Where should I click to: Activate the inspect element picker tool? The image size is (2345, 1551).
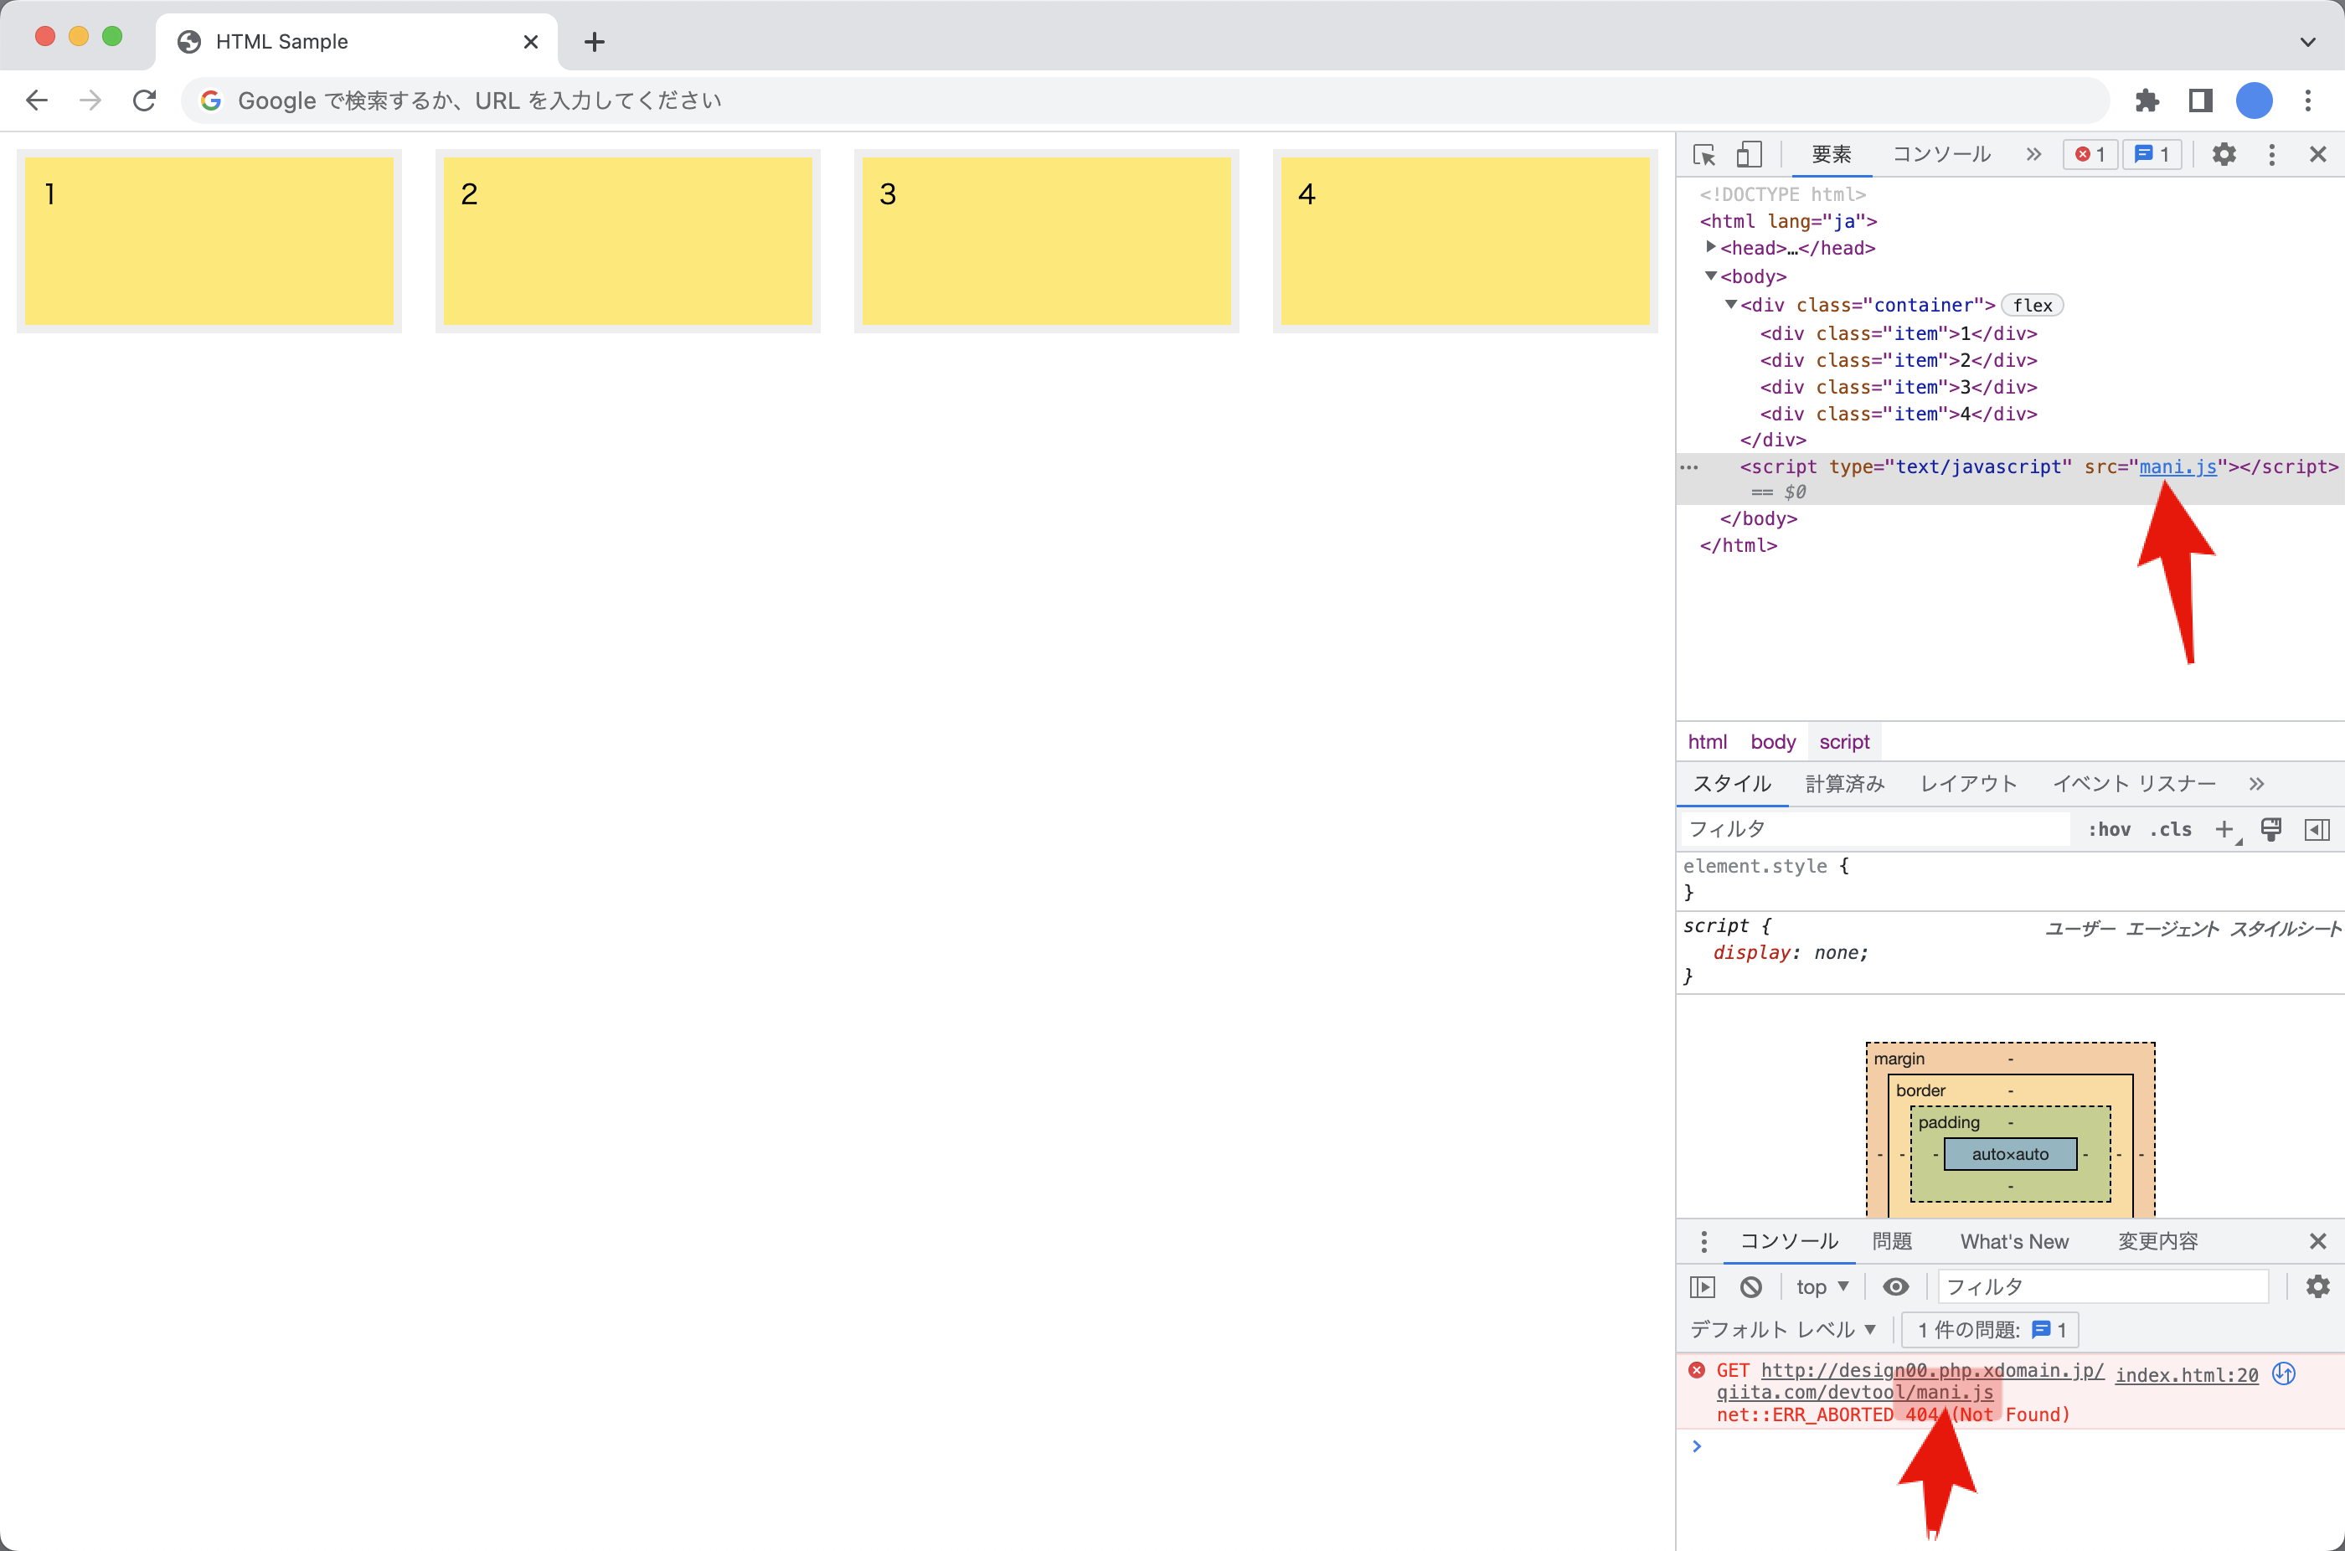(1704, 154)
